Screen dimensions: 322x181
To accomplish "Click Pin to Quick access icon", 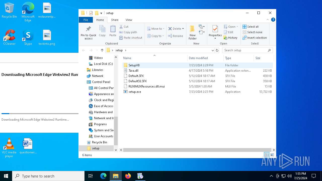I will coord(89,32).
